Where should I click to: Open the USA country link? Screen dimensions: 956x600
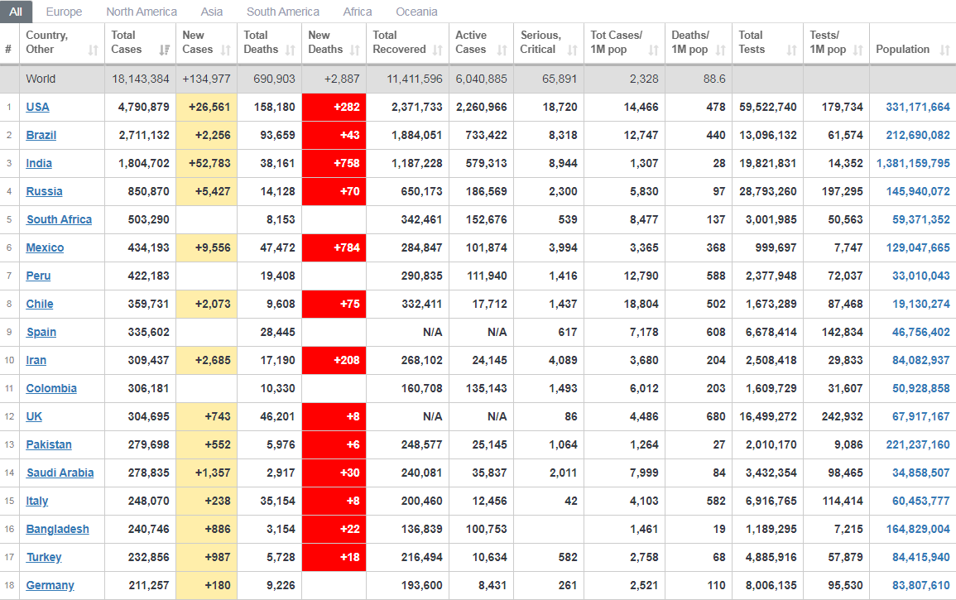pos(38,107)
